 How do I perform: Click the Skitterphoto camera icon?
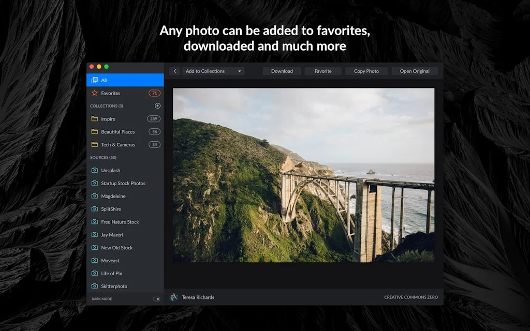coord(95,286)
